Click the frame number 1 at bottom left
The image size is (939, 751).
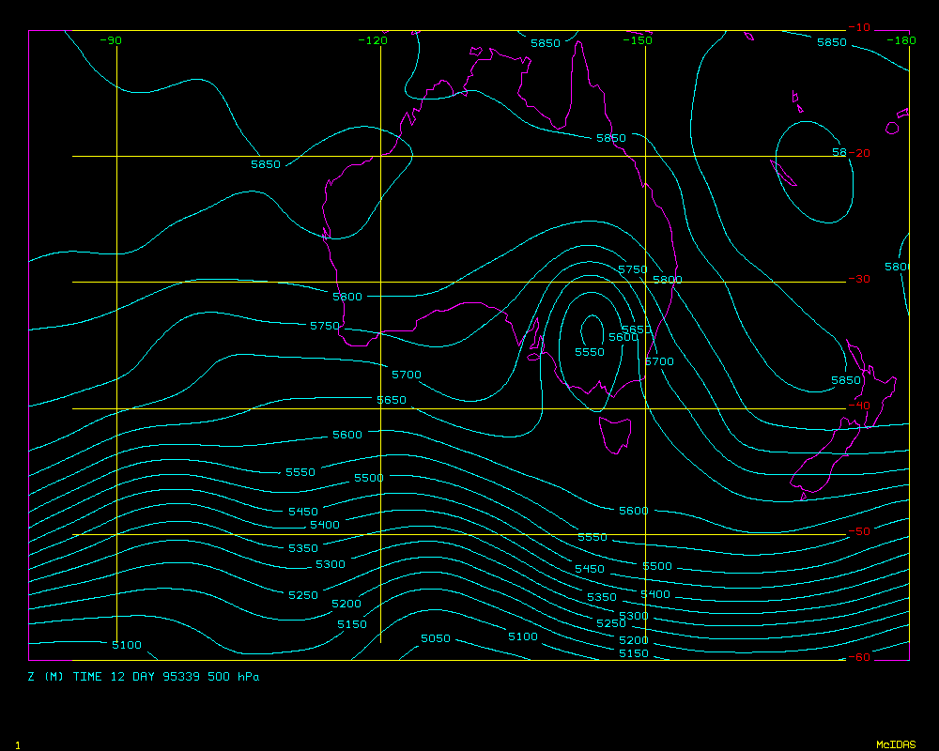coord(17,744)
